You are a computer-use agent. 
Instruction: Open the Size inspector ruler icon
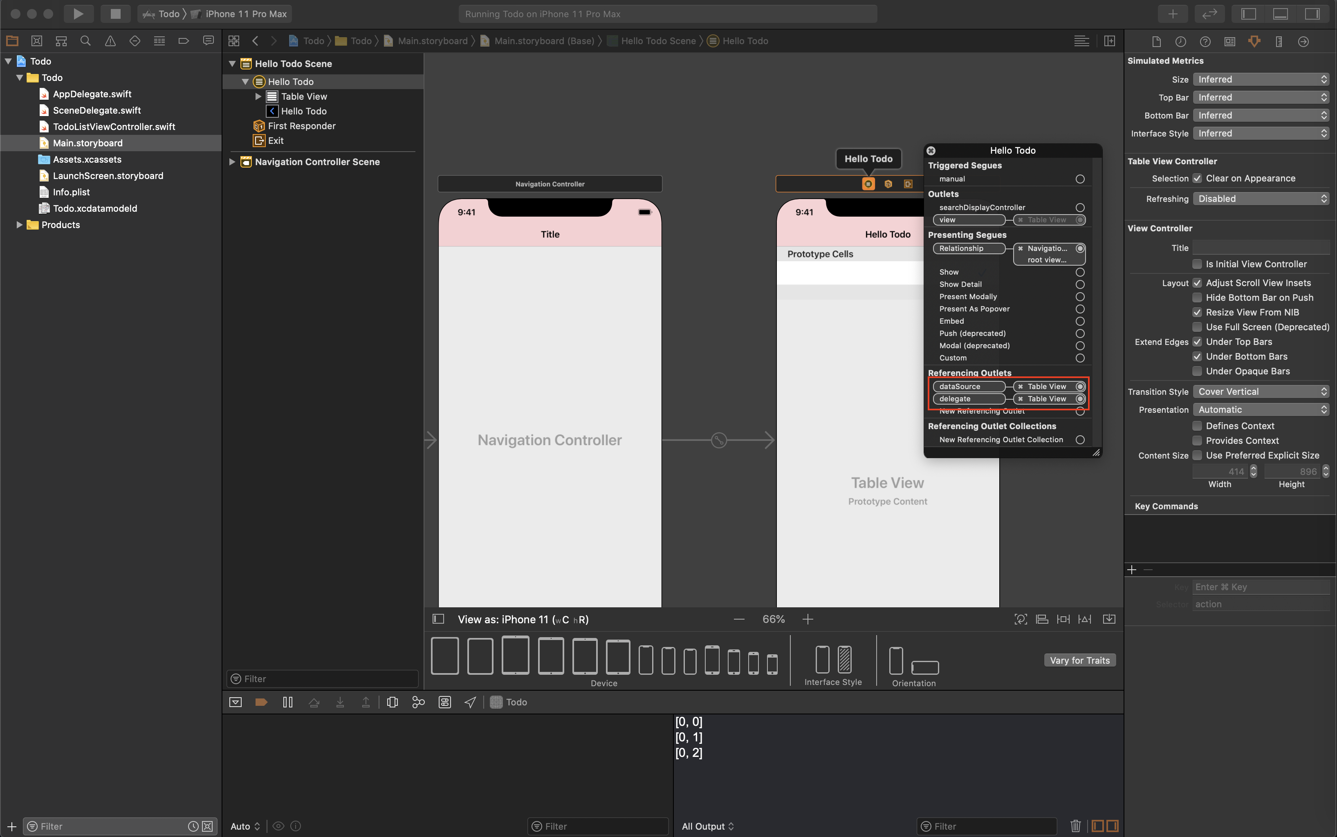coord(1279,42)
